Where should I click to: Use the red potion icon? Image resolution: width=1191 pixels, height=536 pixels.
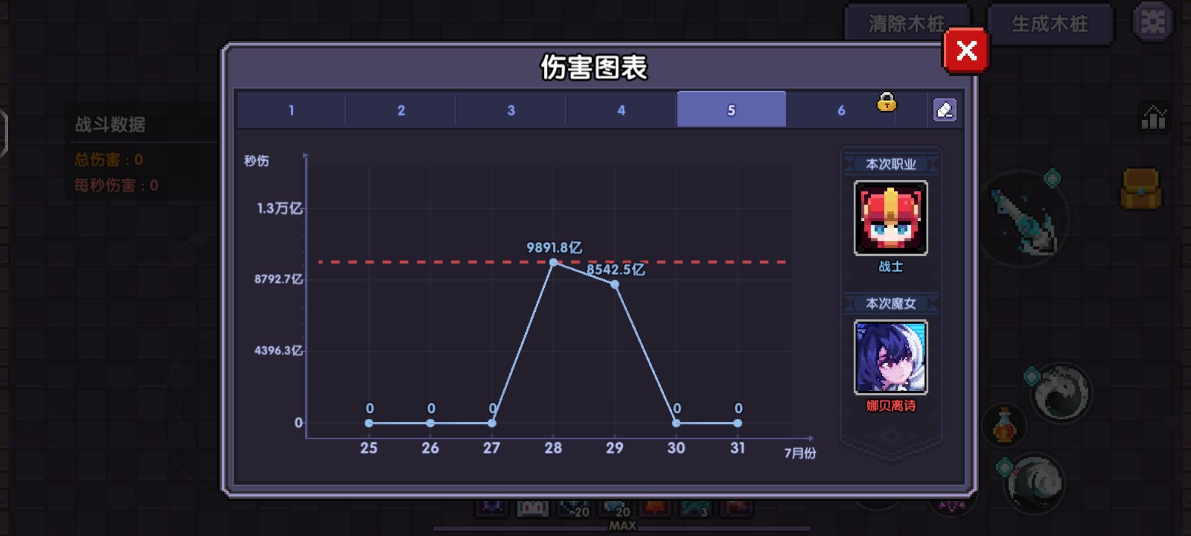[x=1004, y=426]
